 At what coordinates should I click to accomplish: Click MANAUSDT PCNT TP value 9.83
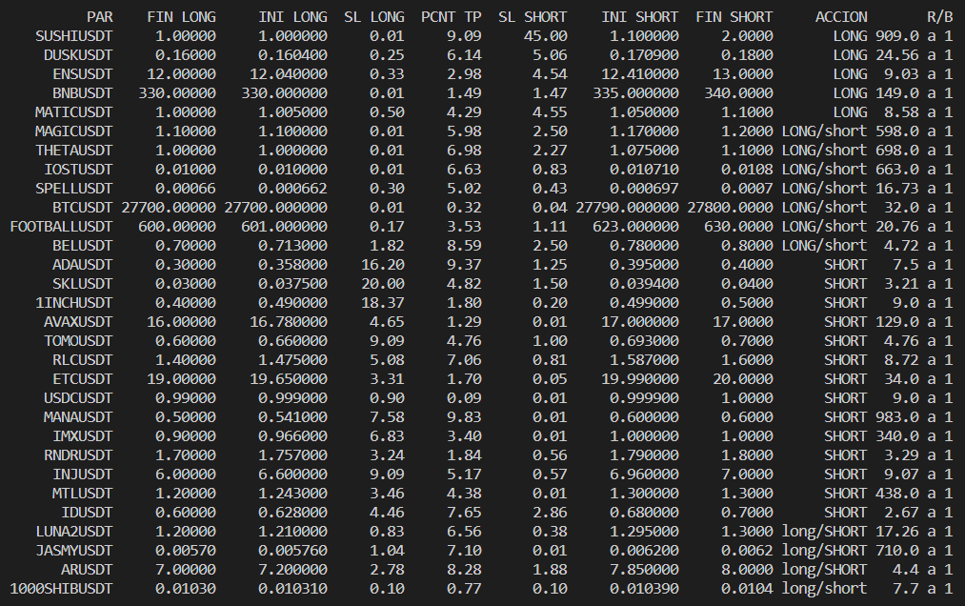464,417
